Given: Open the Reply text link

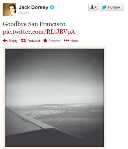Looking at the screenshot, I should 13,41.
